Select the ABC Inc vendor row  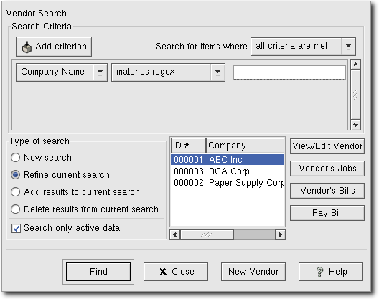pyautogui.click(x=228, y=160)
